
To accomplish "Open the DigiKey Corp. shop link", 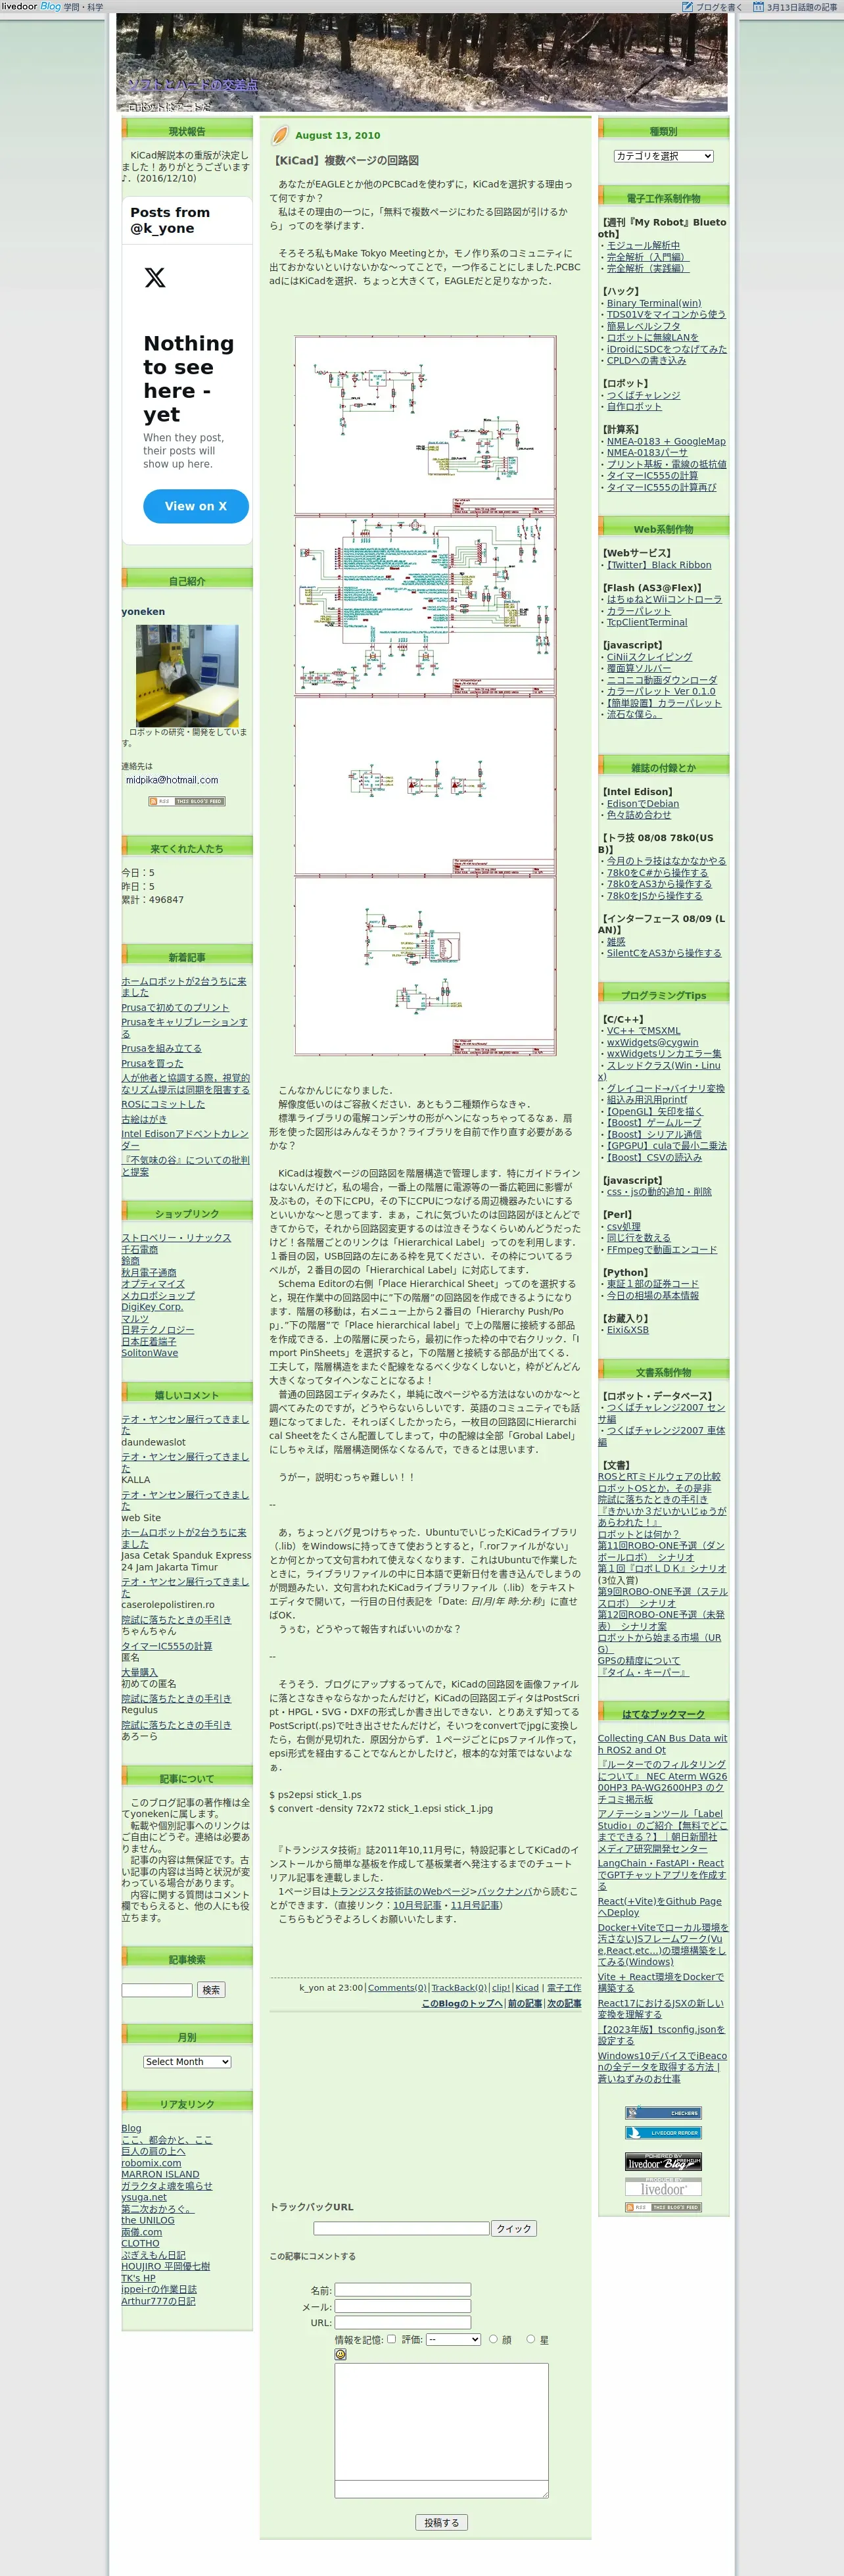I will [x=152, y=1307].
